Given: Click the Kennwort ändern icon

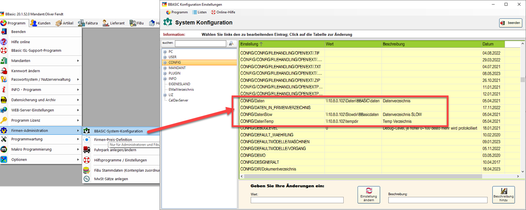Looking at the screenshot, I should pos(4,71).
